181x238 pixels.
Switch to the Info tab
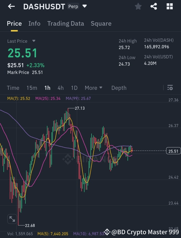[x=34, y=23]
